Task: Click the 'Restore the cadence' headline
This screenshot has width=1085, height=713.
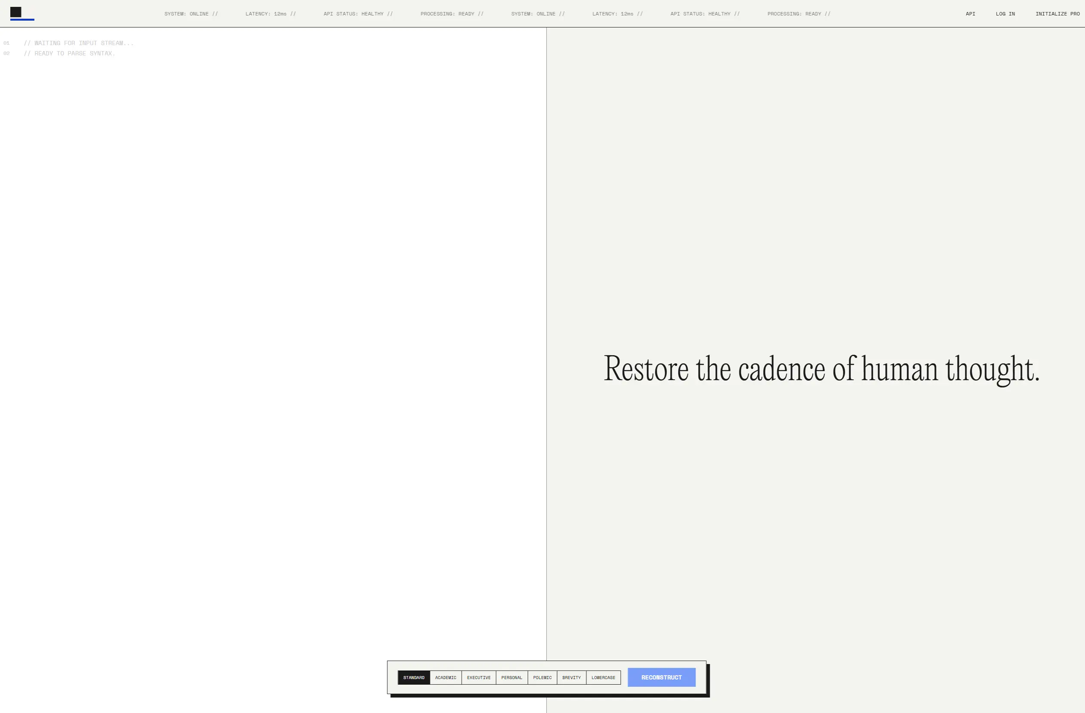Action: [821, 369]
